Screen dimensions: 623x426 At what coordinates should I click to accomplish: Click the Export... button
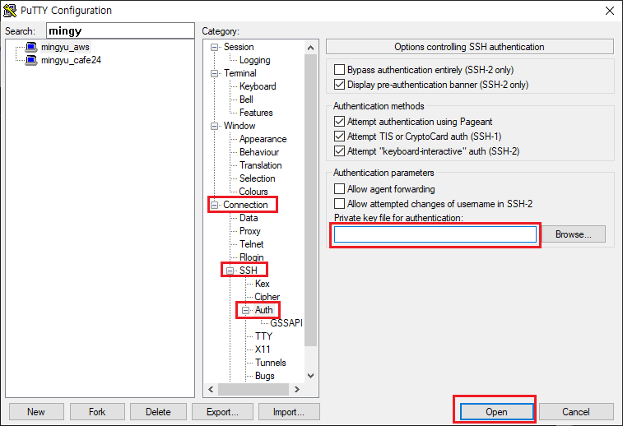click(x=222, y=412)
